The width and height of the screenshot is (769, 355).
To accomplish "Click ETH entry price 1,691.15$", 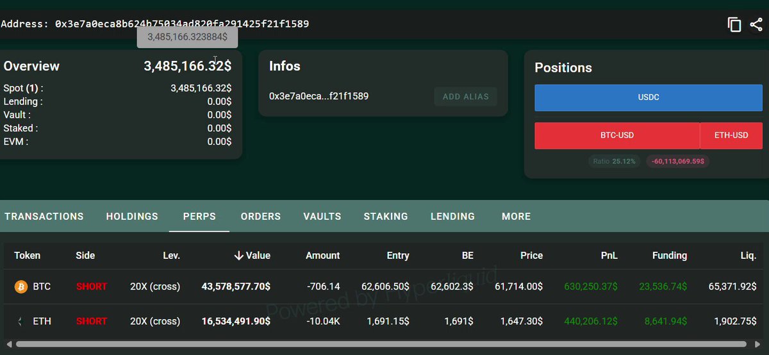I will 388,321.
